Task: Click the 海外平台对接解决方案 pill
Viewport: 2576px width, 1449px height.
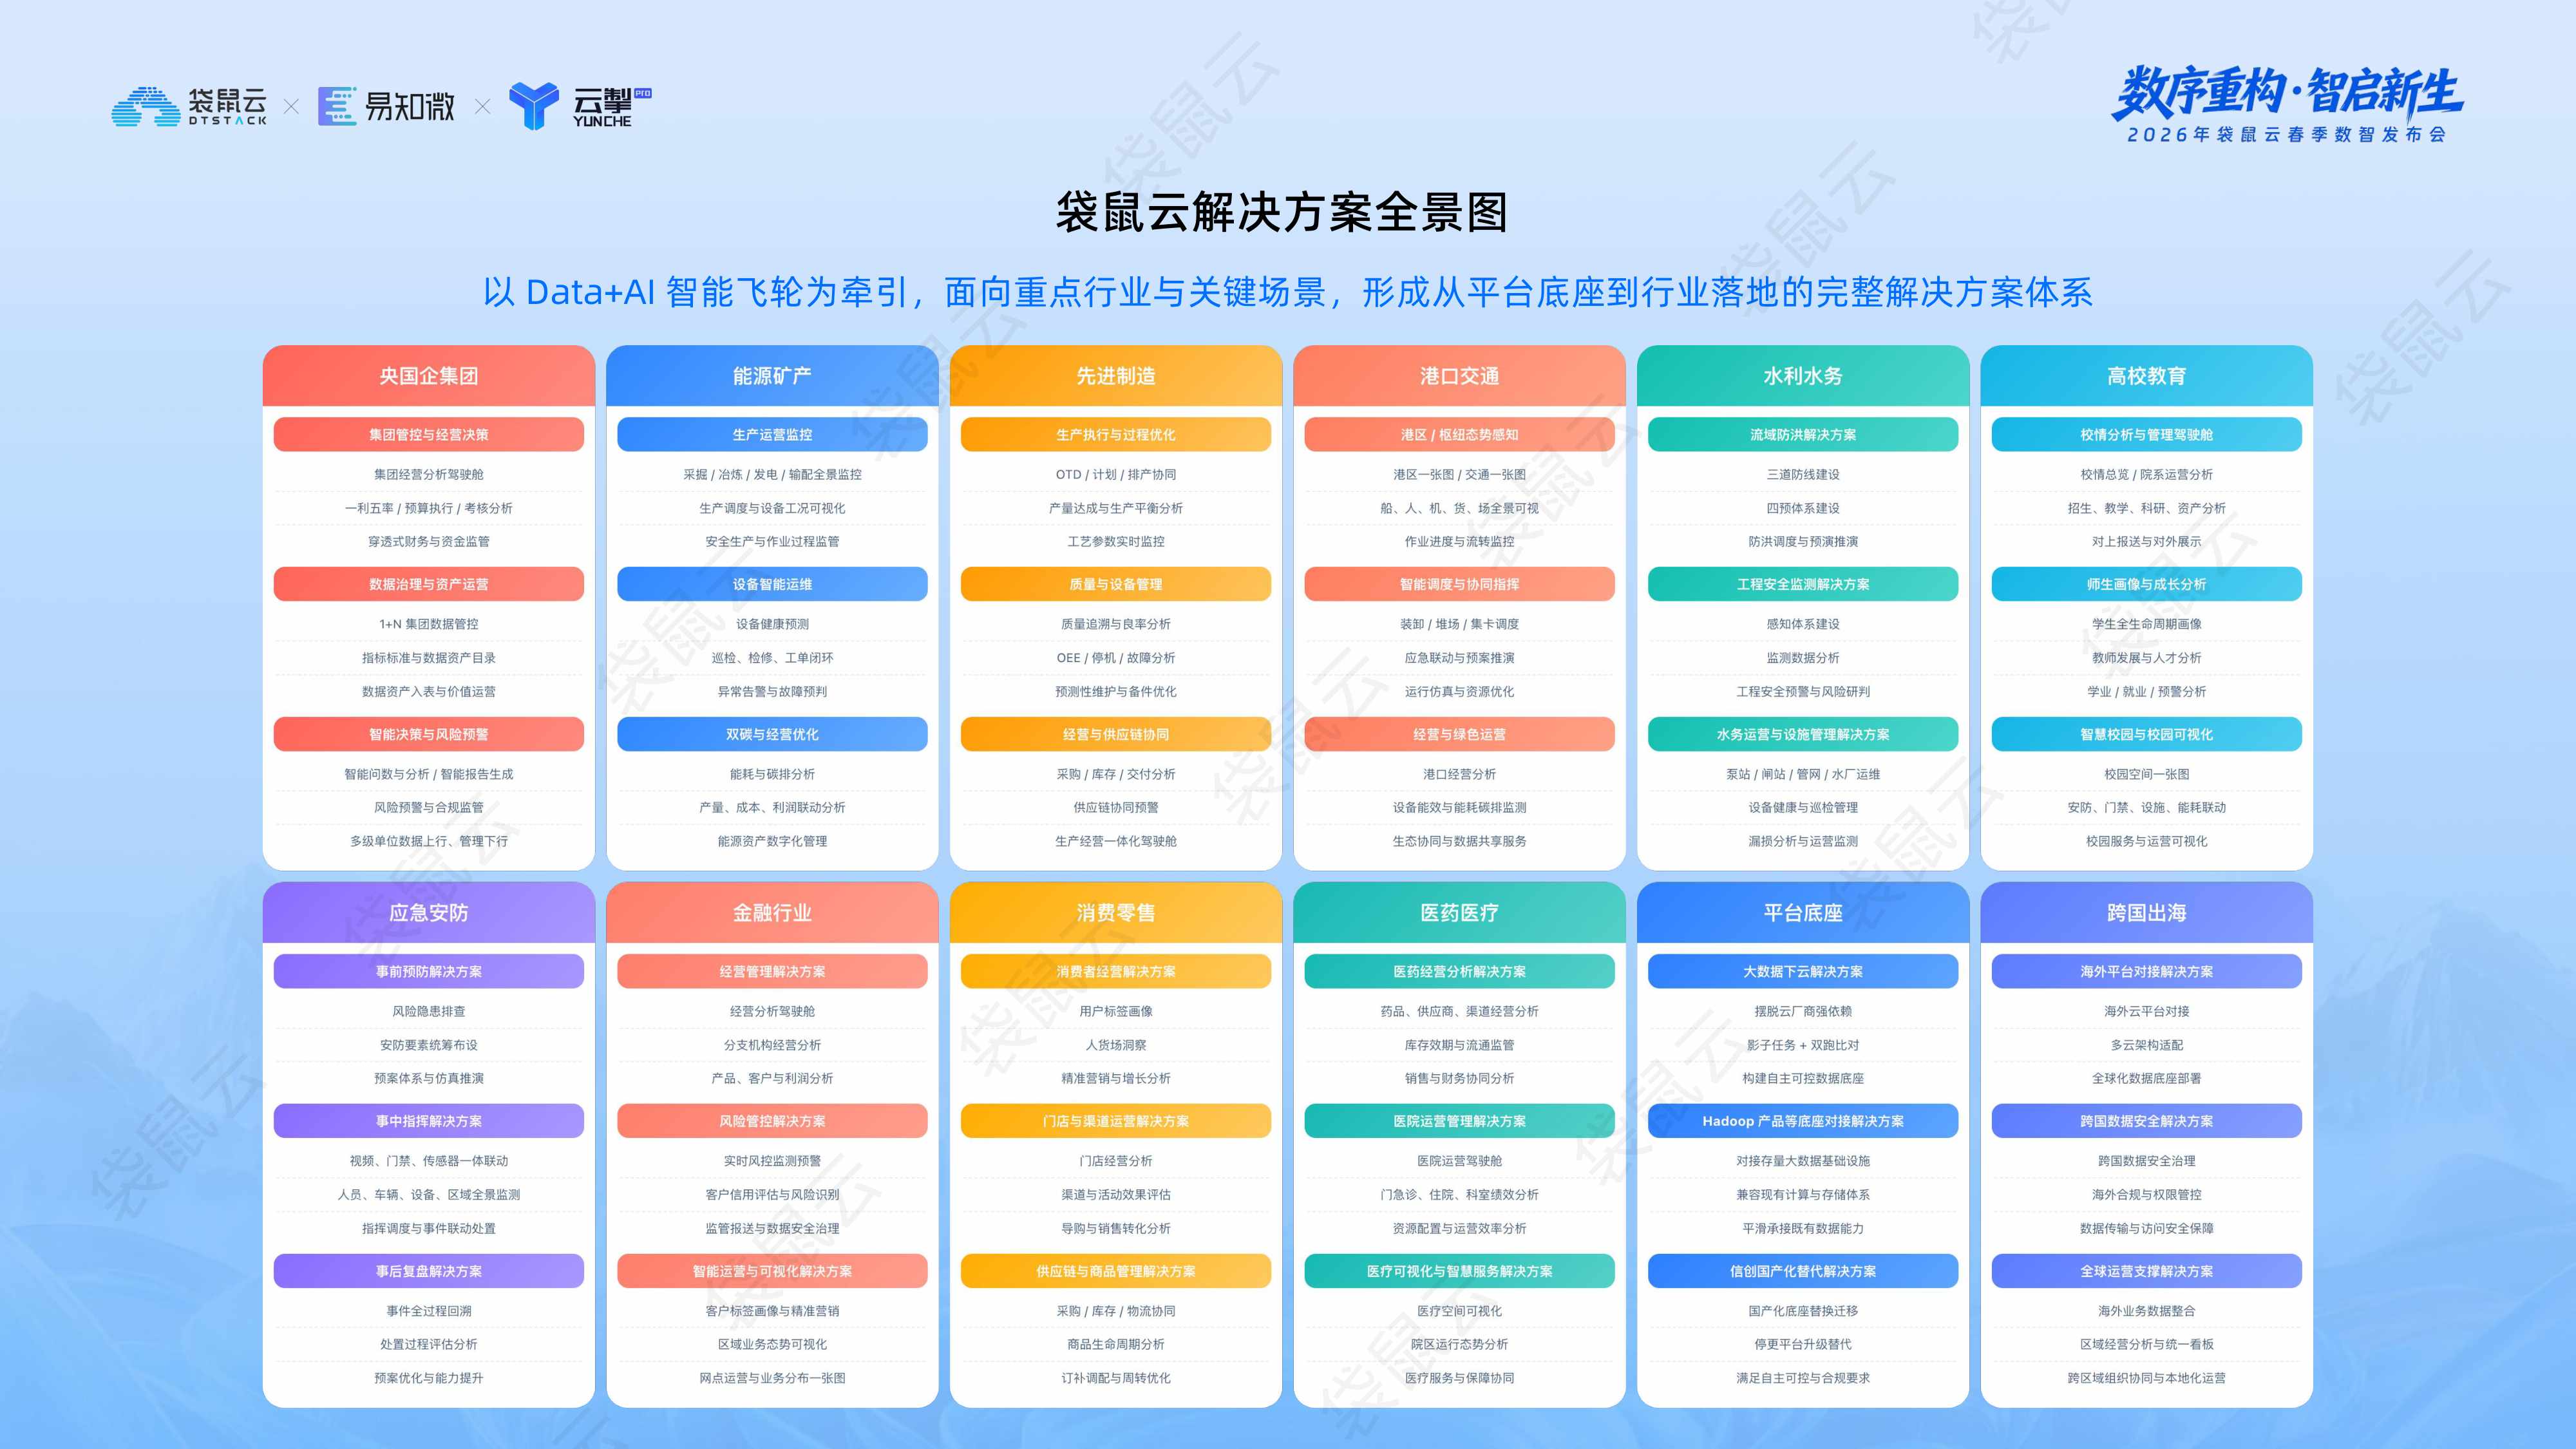Action: [2147, 972]
